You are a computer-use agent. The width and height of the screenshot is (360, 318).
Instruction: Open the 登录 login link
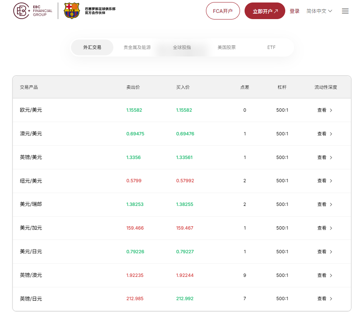tap(295, 11)
